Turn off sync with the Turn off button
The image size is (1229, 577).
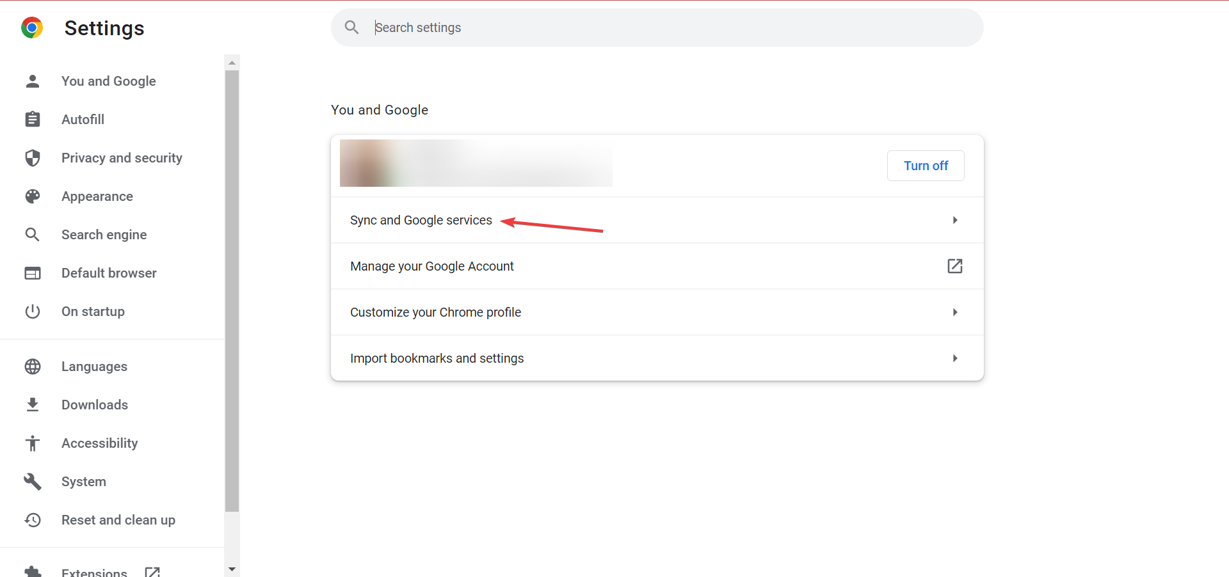926,166
